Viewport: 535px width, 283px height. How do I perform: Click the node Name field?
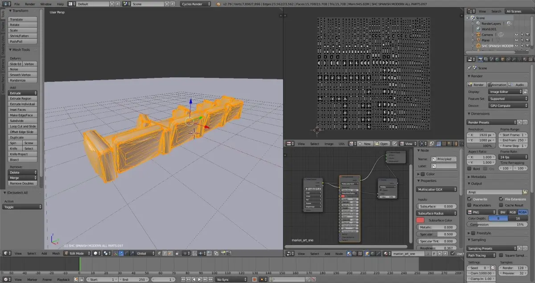pyautogui.click(x=444, y=159)
